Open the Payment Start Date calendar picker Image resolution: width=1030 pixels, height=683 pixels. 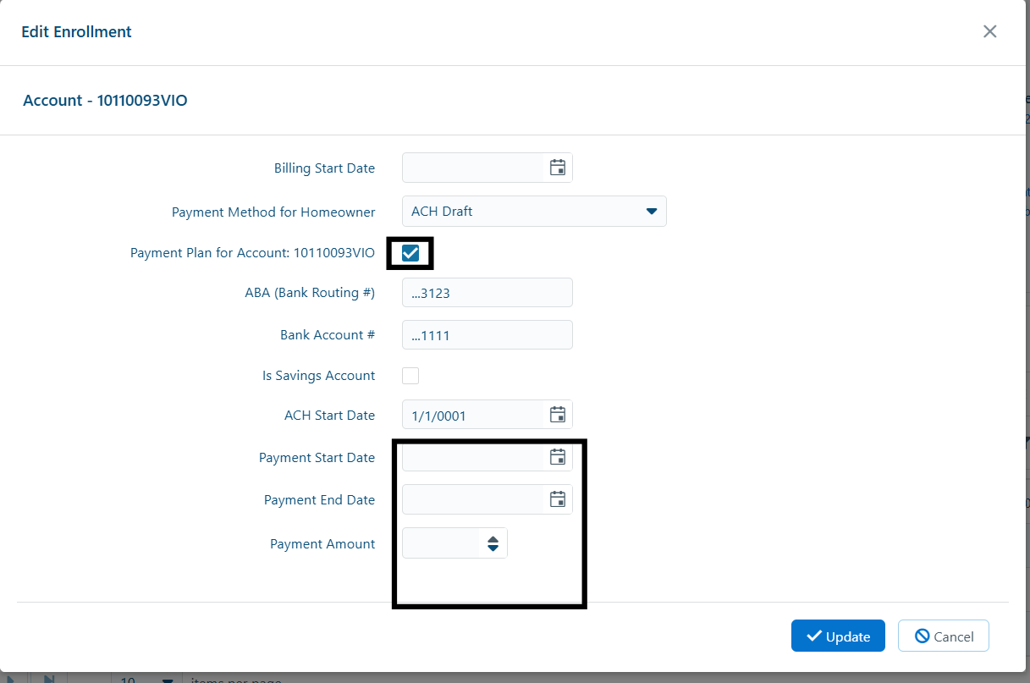[x=558, y=456]
